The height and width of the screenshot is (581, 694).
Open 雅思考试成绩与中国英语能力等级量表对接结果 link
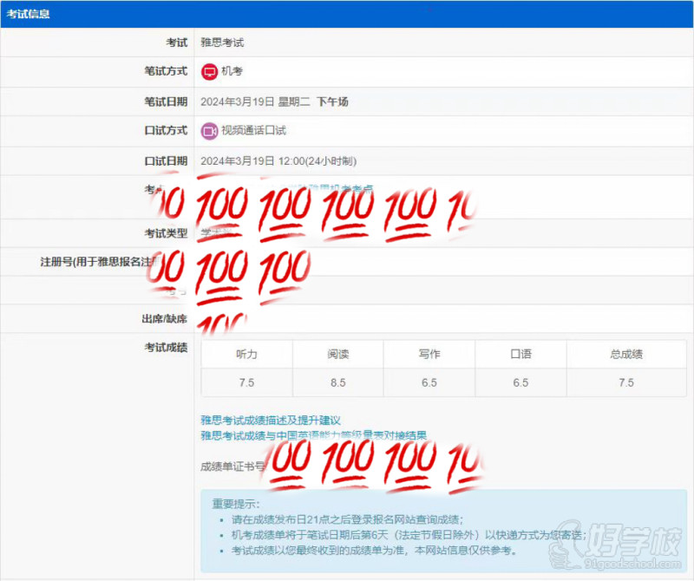tap(312, 436)
